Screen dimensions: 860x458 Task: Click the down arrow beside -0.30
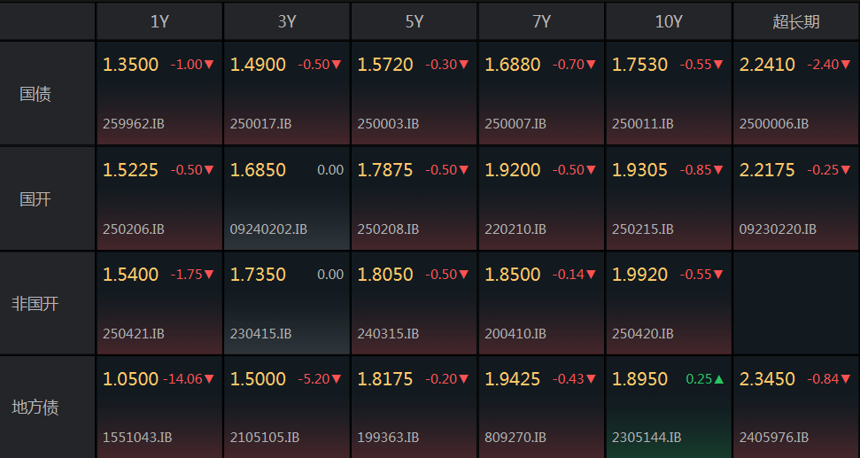click(x=464, y=65)
